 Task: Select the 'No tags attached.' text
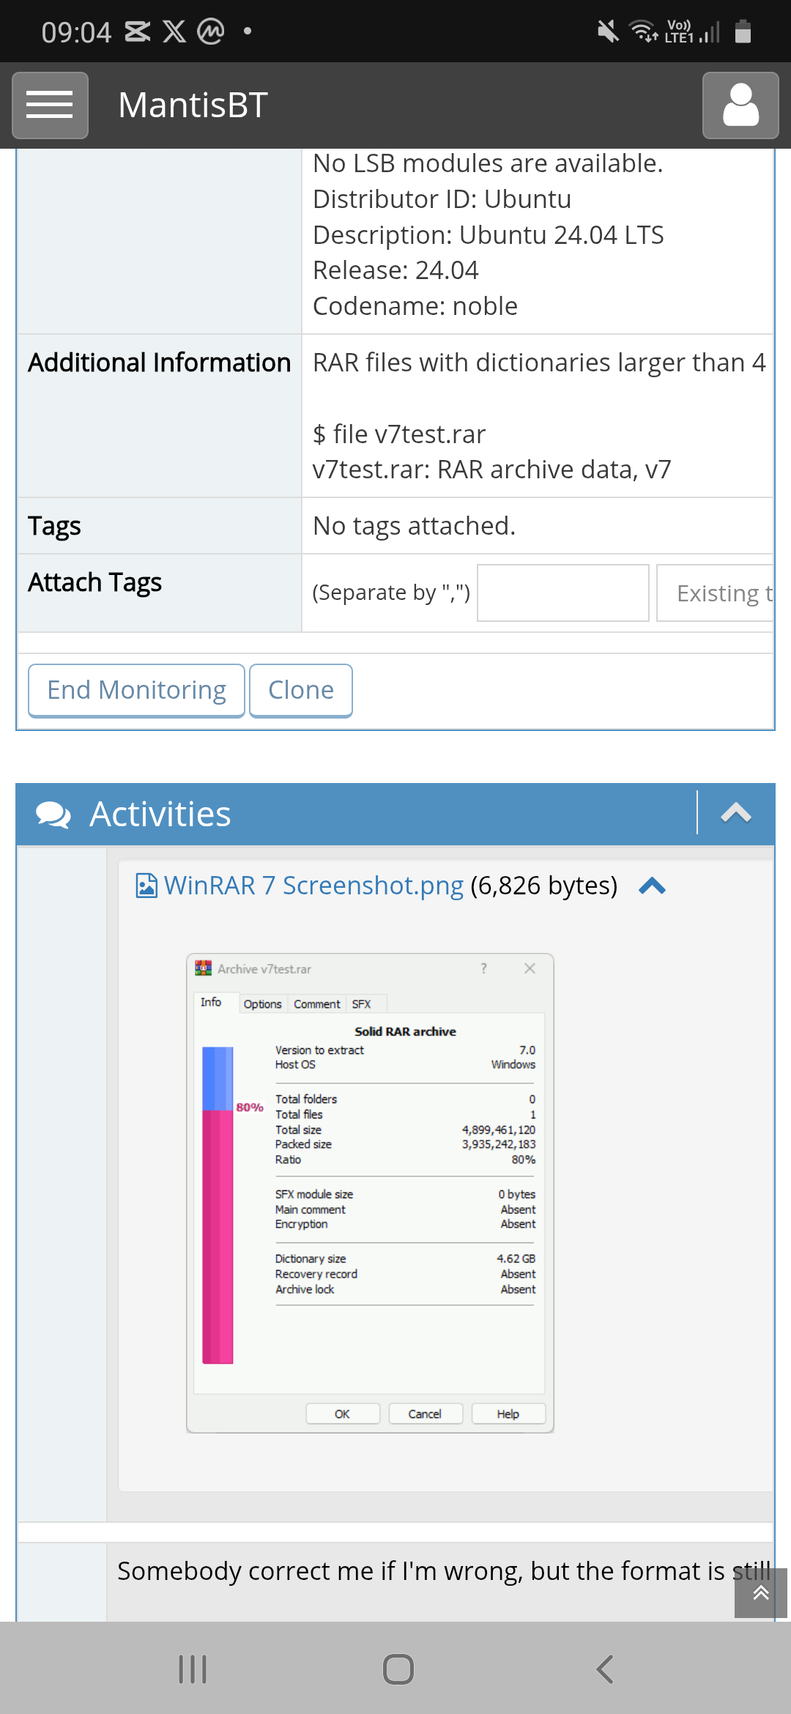tap(414, 526)
